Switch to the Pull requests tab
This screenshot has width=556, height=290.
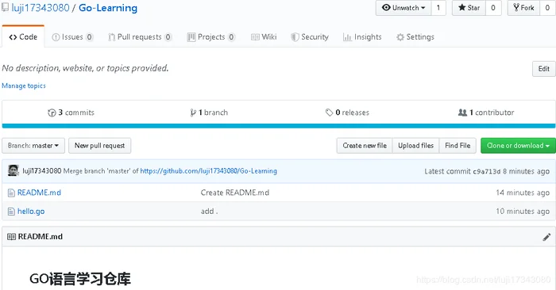pos(140,36)
